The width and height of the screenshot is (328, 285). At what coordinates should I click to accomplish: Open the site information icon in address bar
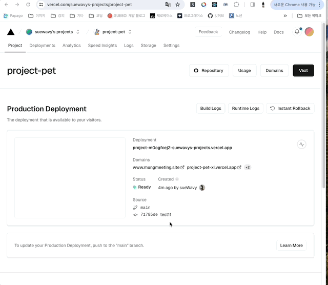click(x=41, y=5)
